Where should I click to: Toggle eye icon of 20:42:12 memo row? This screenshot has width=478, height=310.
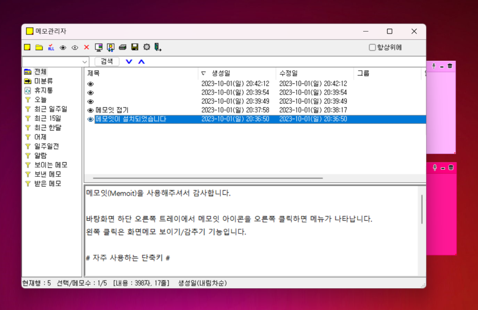90,84
